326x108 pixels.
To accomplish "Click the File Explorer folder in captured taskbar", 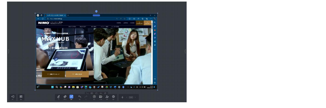I will (x=73, y=87).
